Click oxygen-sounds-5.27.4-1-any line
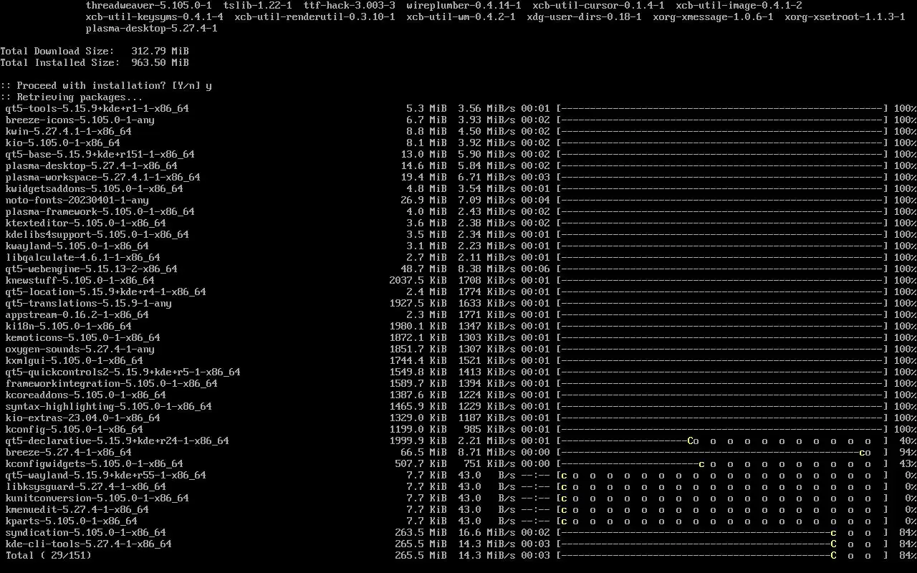This screenshot has width=917, height=573. tap(80, 349)
